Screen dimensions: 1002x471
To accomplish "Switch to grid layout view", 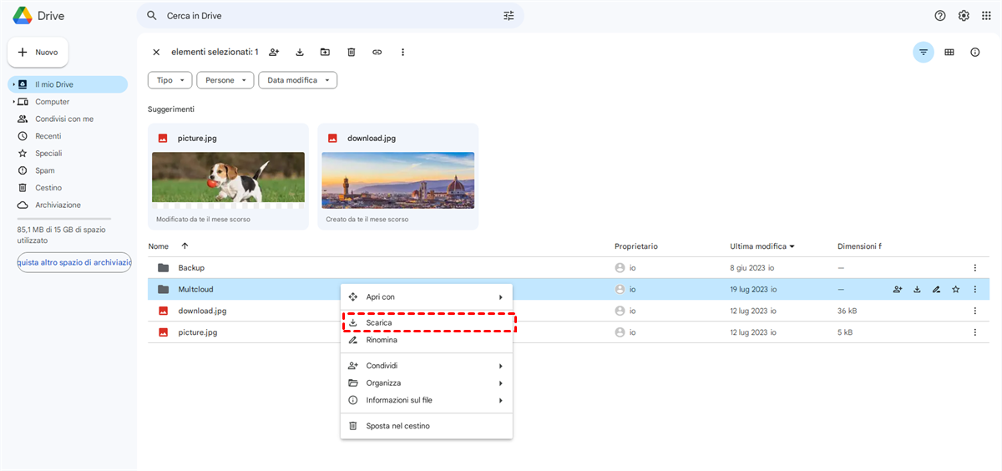I will coord(949,52).
